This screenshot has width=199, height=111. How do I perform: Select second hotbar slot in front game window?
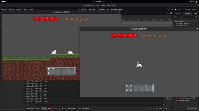136,88
